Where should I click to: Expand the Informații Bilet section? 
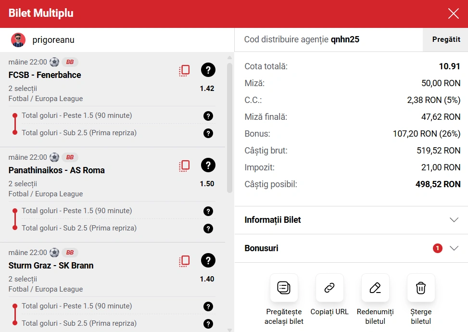[x=454, y=220]
